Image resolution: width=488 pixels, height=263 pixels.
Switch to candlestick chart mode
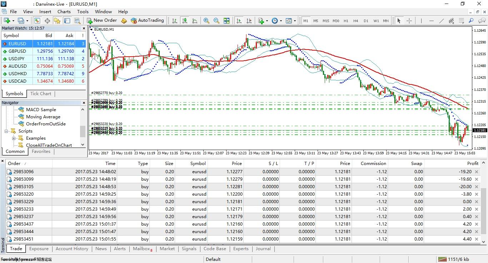point(185,21)
